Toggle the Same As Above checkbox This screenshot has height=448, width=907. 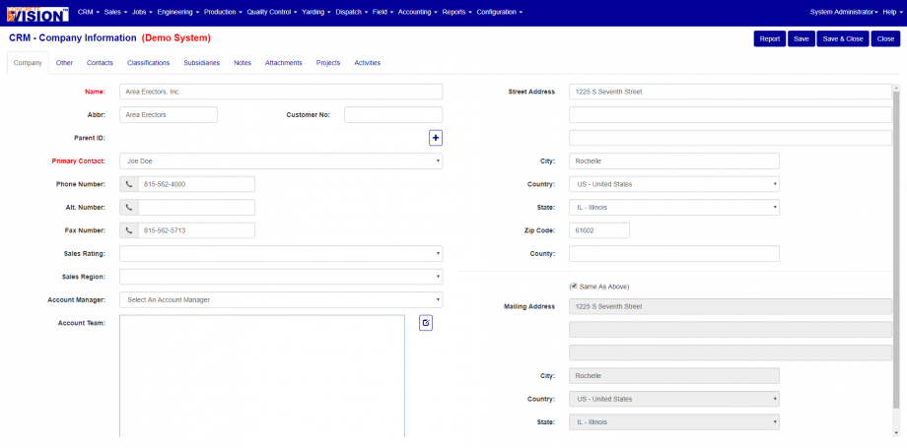[573, 287]
